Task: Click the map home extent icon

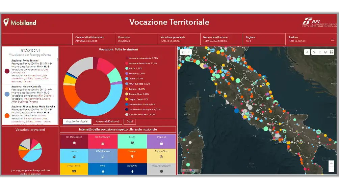Action: pyautogui.click(x=314, y=52)
